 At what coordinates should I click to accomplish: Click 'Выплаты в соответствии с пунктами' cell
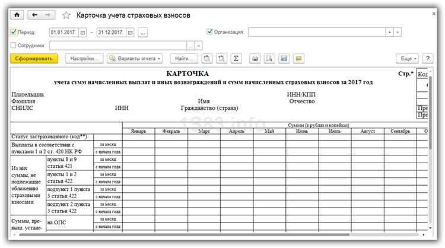[x=52, y=148]
